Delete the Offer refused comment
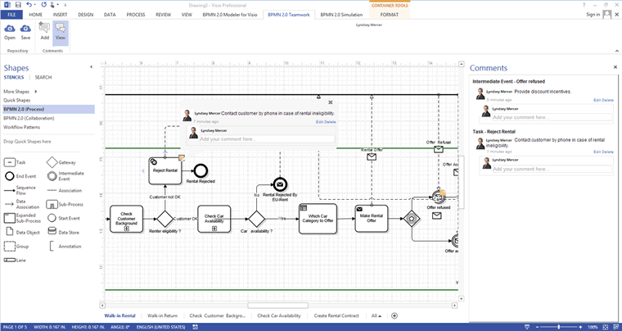This screenshot has height=331, width=622. tap(608, 101)
